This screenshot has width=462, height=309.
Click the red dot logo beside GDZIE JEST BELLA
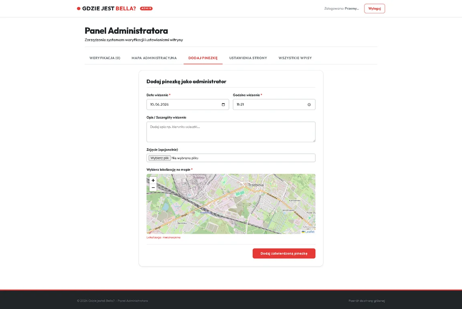pos(79,8)
